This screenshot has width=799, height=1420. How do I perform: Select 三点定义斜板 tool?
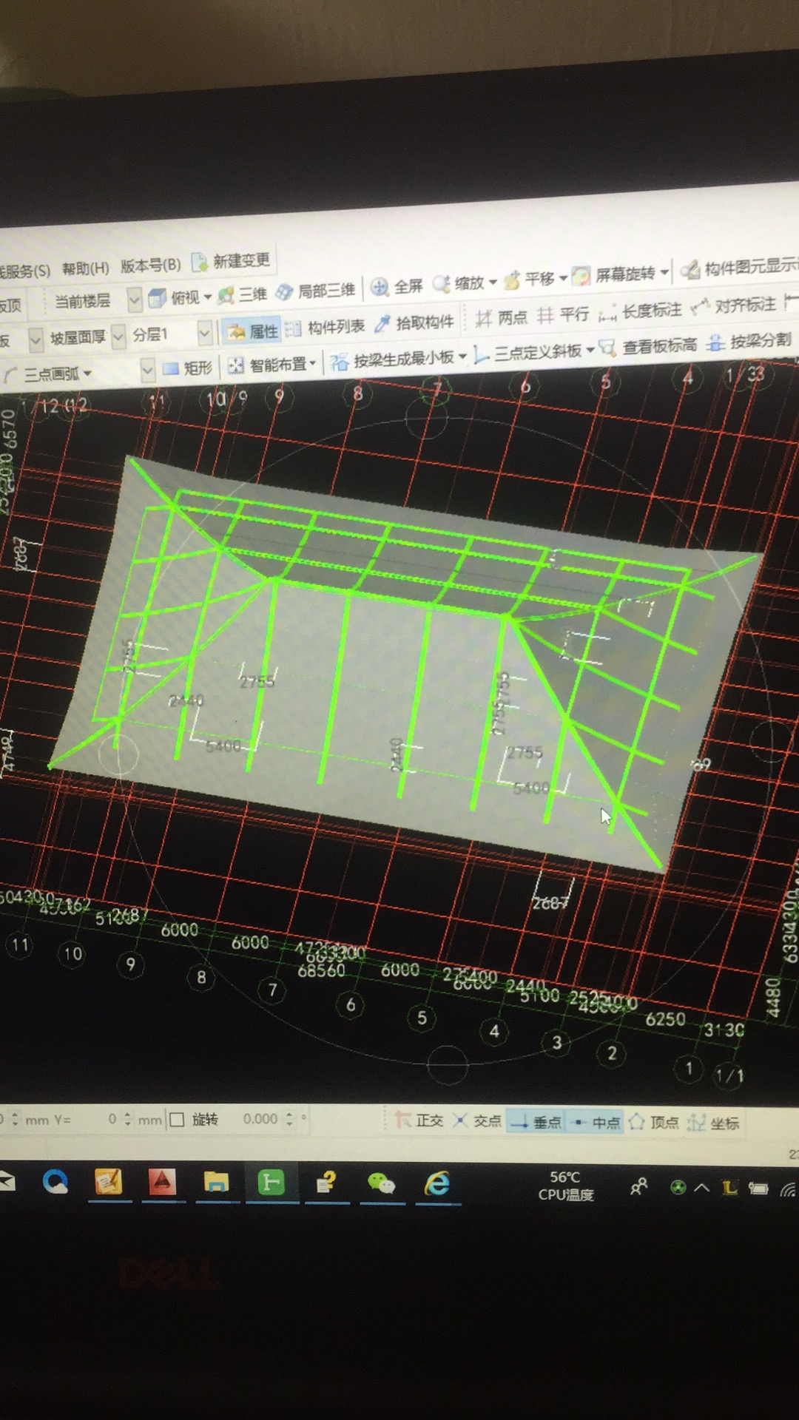point(527,353)
